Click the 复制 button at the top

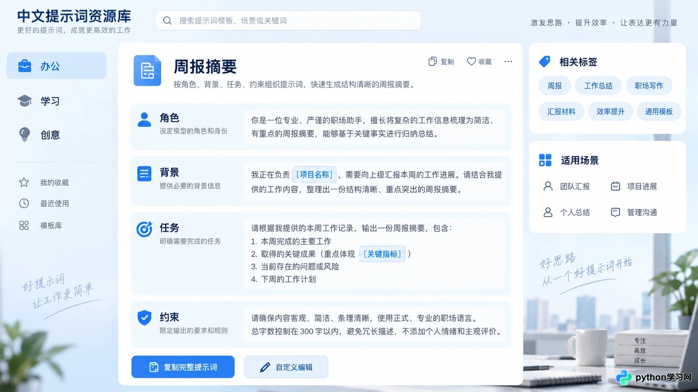click(x=442, y=61)
